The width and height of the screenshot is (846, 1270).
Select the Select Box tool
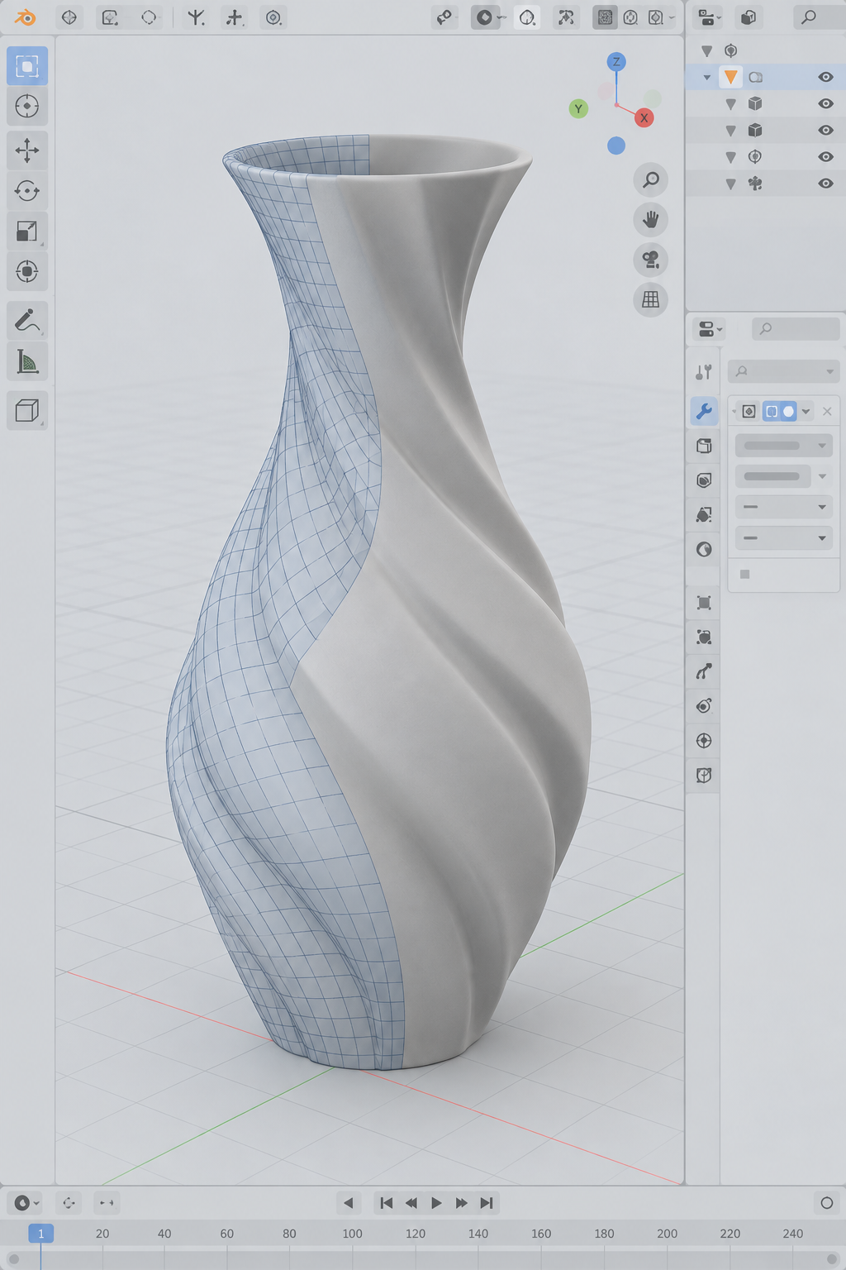[27, 66]
